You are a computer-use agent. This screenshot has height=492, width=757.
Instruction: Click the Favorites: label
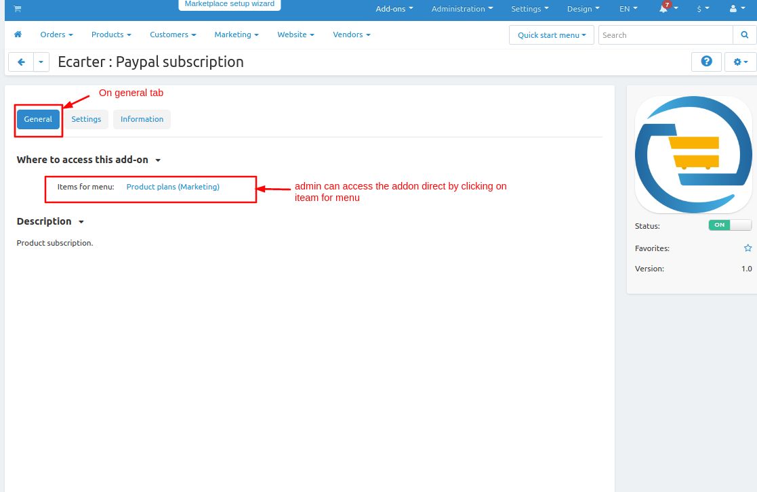pyautogui.click(x=652, y=248)
